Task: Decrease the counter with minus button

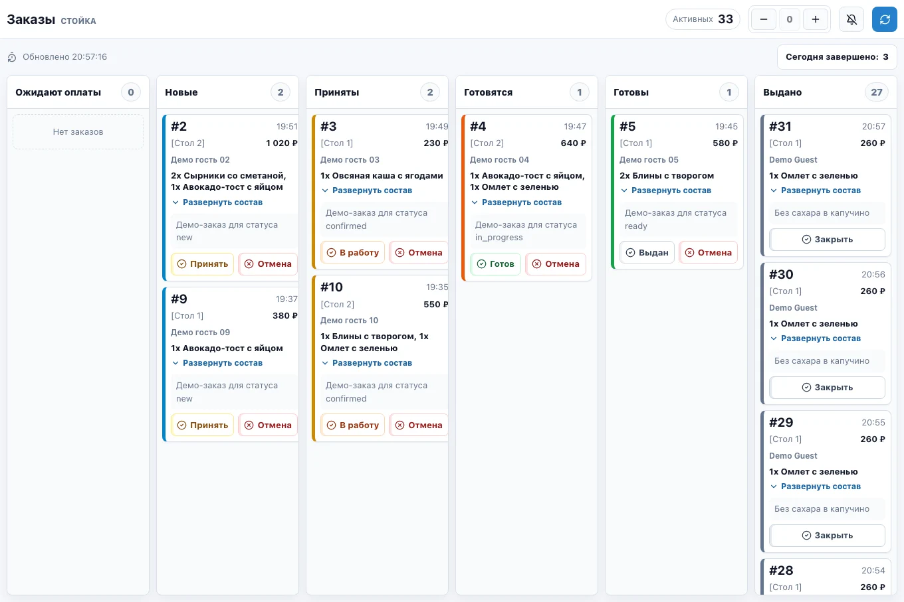Action: [764, 19]
